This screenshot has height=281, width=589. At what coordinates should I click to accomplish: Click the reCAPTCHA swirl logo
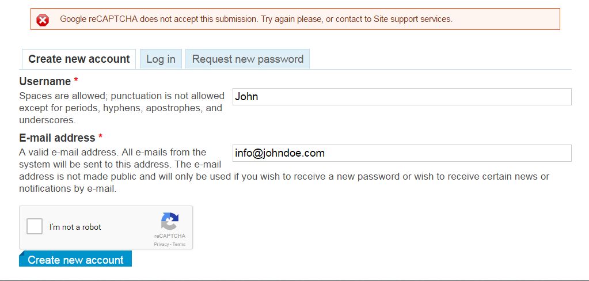pos(170,222)
